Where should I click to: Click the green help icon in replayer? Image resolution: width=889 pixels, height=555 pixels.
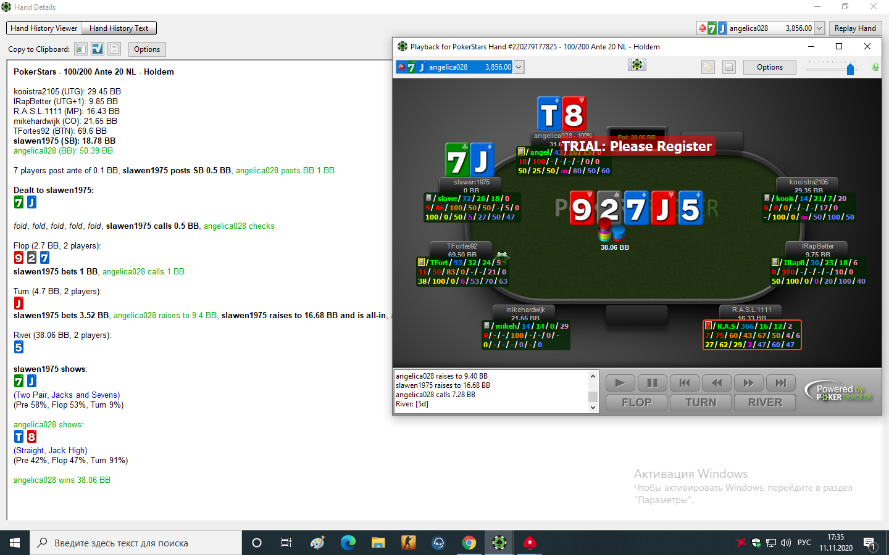[875, 67]
